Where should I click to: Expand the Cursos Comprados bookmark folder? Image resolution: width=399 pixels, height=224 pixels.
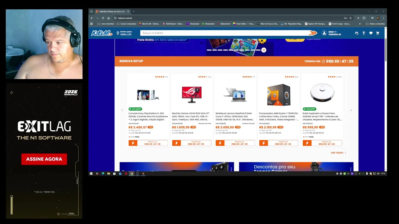(x=127, y=24)
